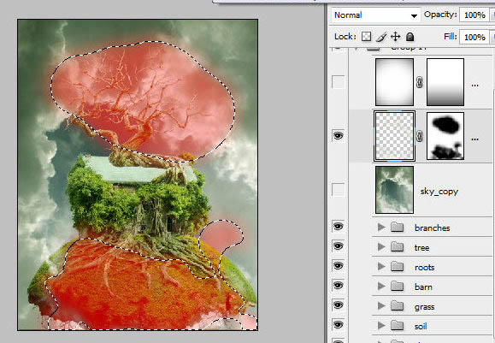This screenshot has width=495, height=343.
Task: Expand the grass group
Action: tap(381, 306)
